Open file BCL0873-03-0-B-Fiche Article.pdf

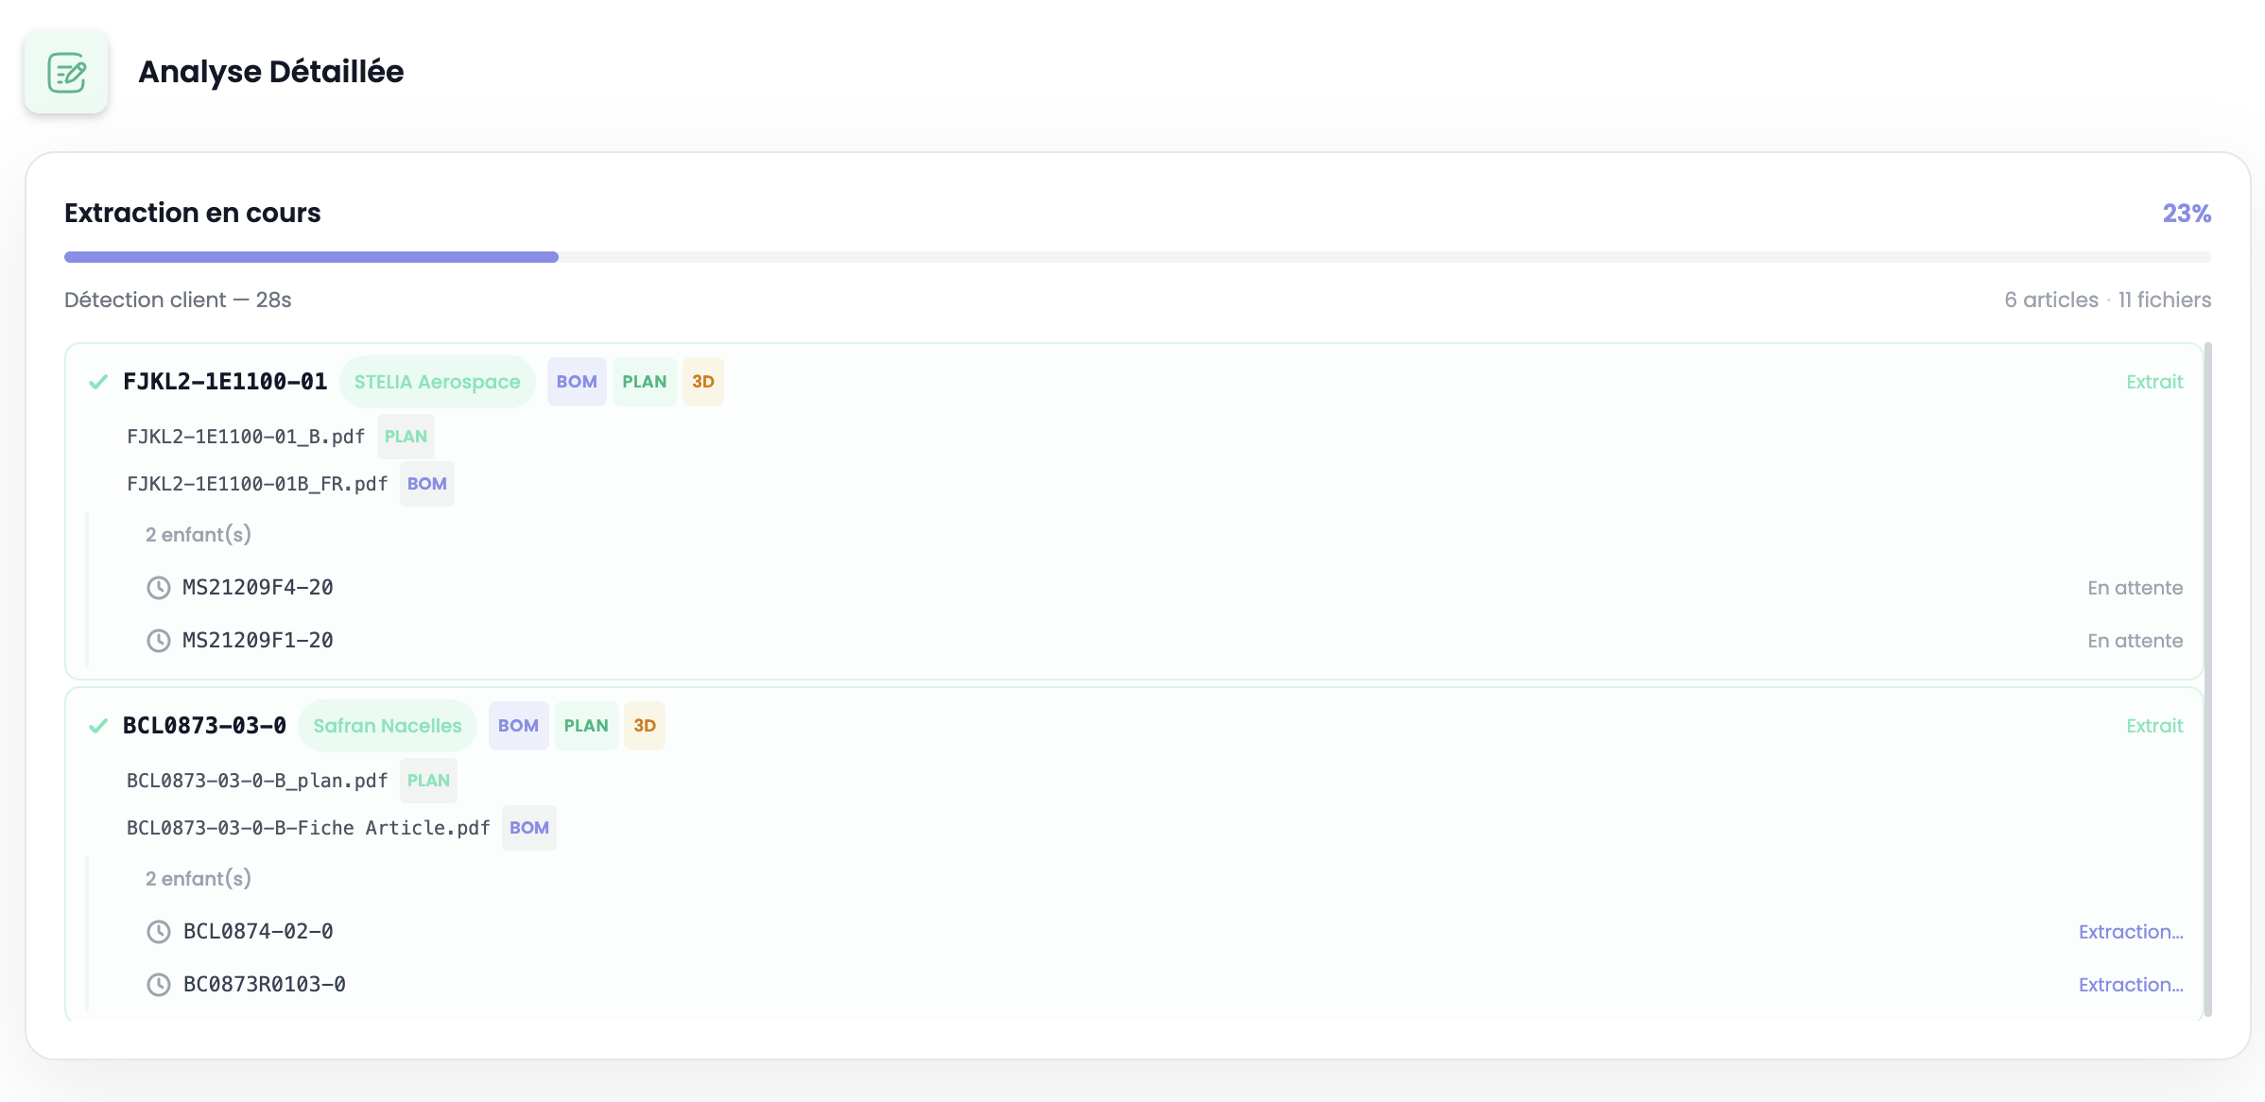[308, 828]
